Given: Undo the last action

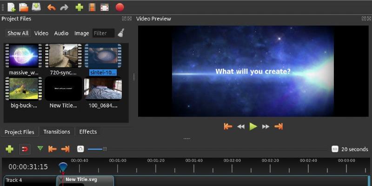Looking at the screenshot, I should (51, 7).
